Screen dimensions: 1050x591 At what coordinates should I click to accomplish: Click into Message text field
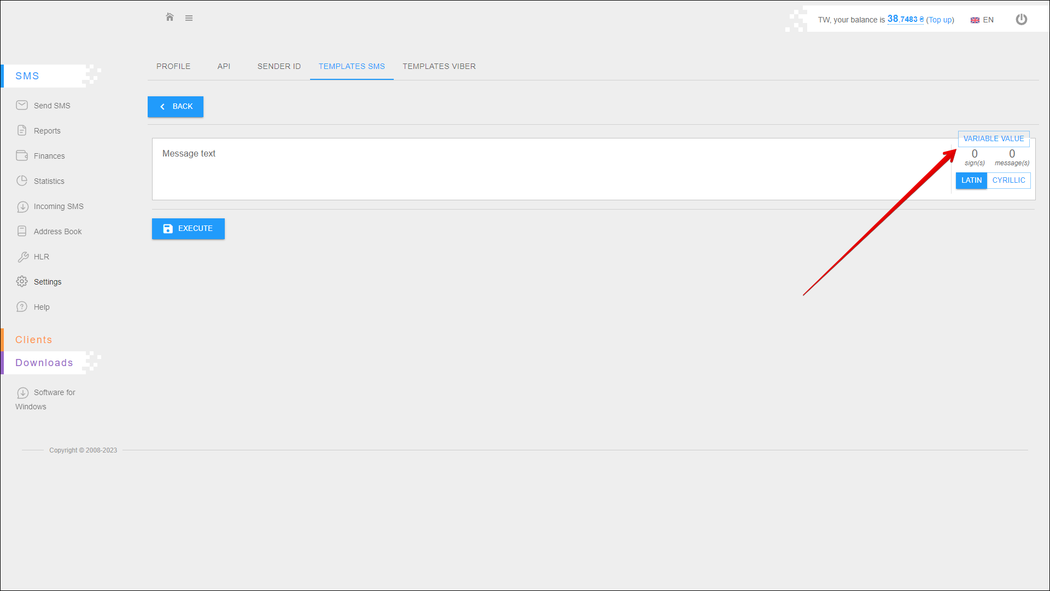(x=547, y=169)
